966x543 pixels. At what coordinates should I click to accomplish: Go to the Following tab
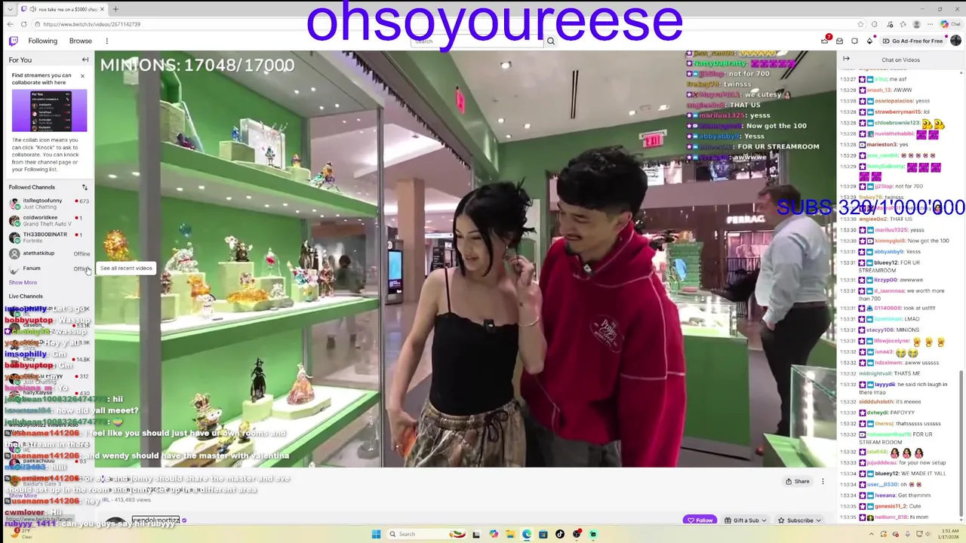click(42, 41)
